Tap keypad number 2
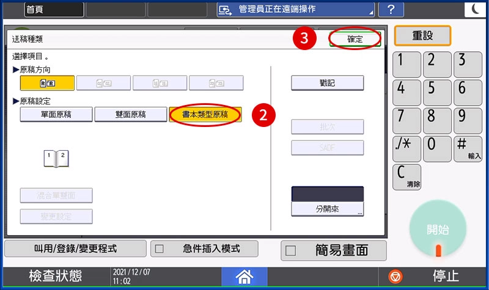The height and width of the screenshot is (290, 489). (x=437, y=65)
